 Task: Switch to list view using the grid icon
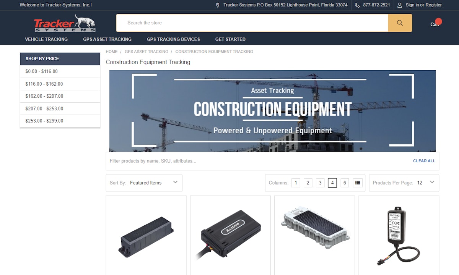[357, 183]
